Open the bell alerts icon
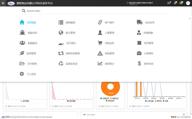The image size is (192, 119). click(x=175, y=3)
